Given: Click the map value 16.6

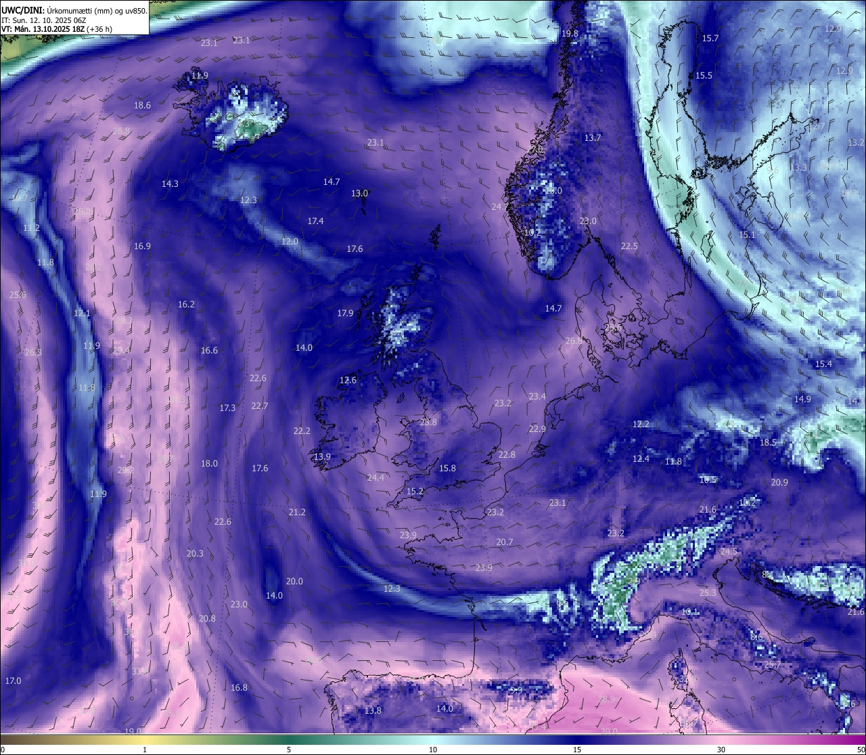Looking at the screenshot, I should (209, 351).
